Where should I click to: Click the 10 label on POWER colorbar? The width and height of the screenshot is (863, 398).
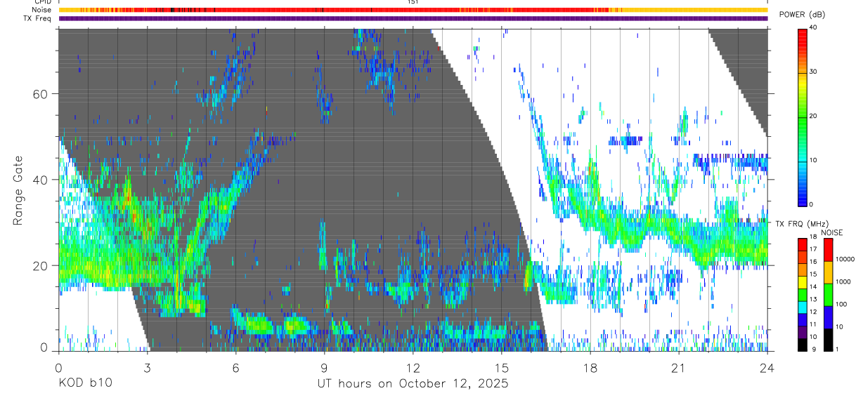814,160
